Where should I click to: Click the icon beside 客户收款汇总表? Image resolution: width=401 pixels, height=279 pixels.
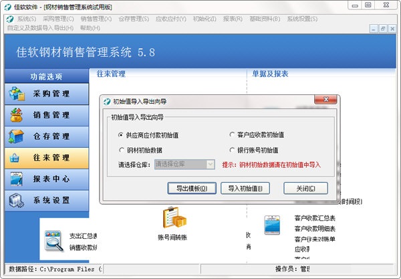[272, 225]
